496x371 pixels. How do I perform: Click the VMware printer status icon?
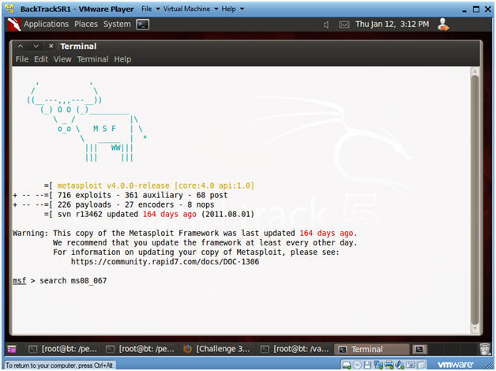pos(389,365)
